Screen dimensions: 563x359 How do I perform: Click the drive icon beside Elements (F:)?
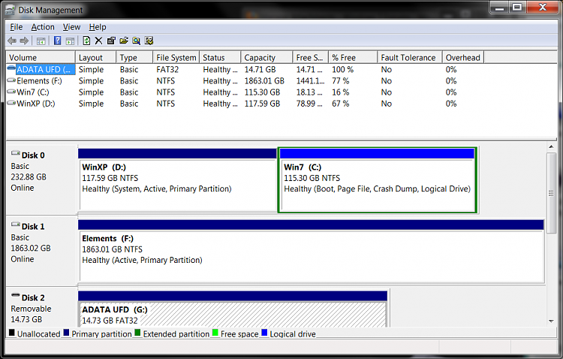coord(11,80)
